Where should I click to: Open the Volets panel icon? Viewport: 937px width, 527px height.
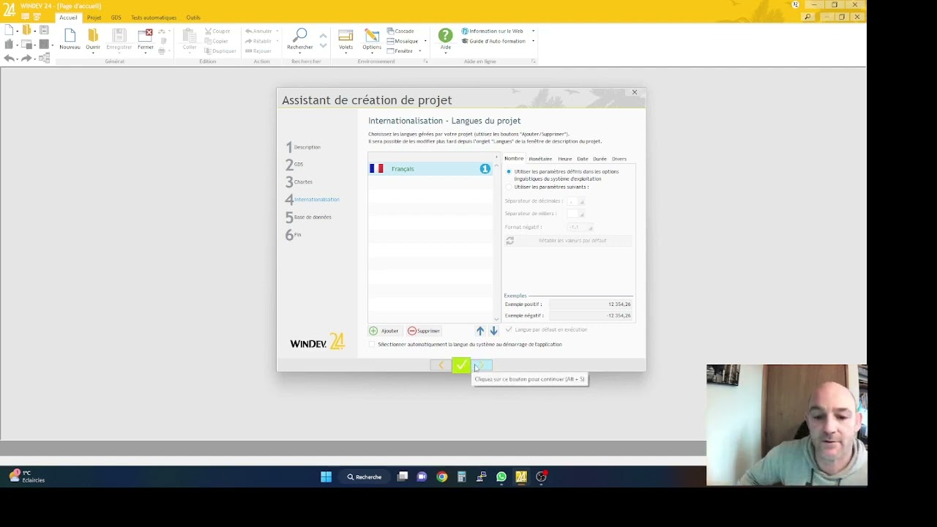(x=346, y=36)
